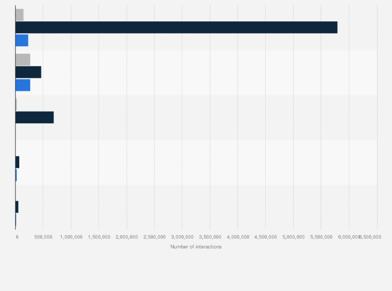Select the dark navy bar in third group

[34, 117]
